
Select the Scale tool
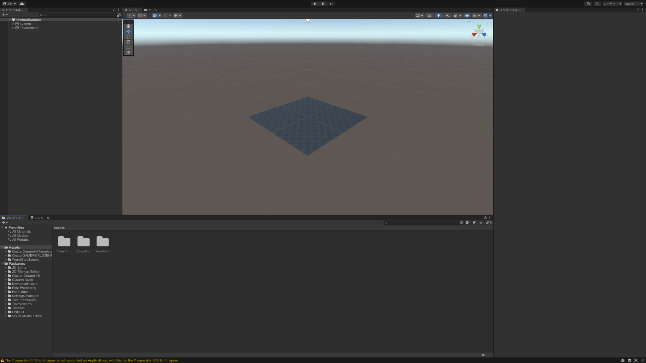pyautogui.click(x=128, y=42)
